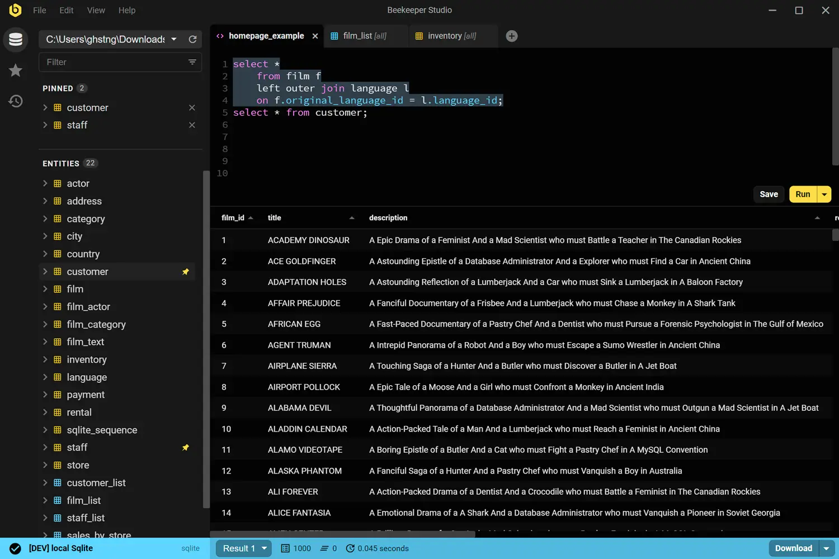839x559 pixels.
Task: Unpin the staff table
Action: [192, 125]
